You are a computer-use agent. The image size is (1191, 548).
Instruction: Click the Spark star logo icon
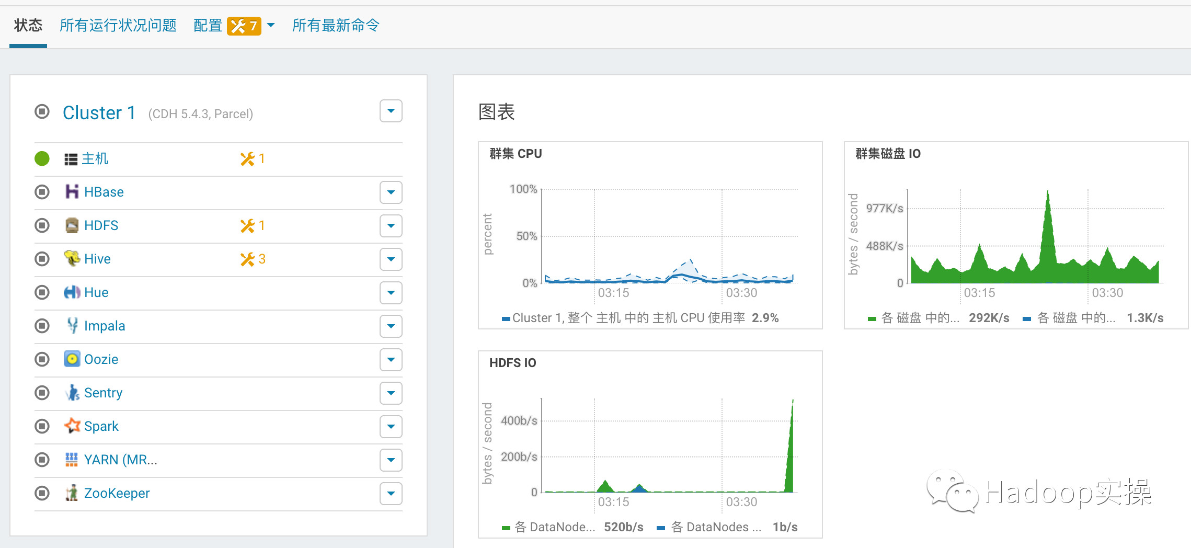[x=72, y=426]
